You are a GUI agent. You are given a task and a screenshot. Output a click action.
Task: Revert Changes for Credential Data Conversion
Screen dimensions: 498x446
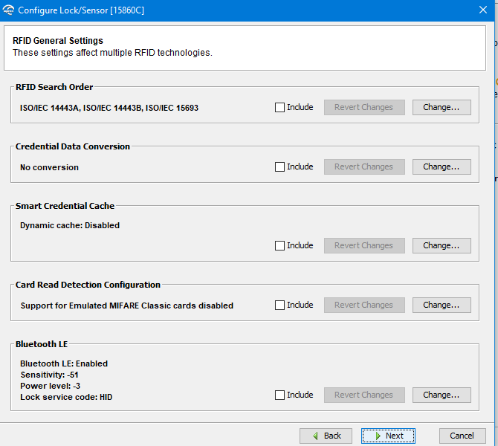click(363, 167)
